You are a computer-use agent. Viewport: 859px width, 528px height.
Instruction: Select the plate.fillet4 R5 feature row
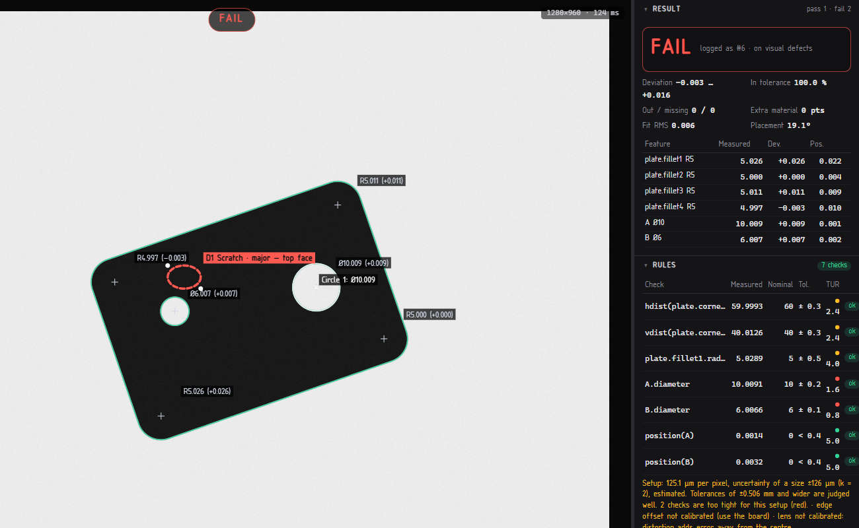[747, 208]
